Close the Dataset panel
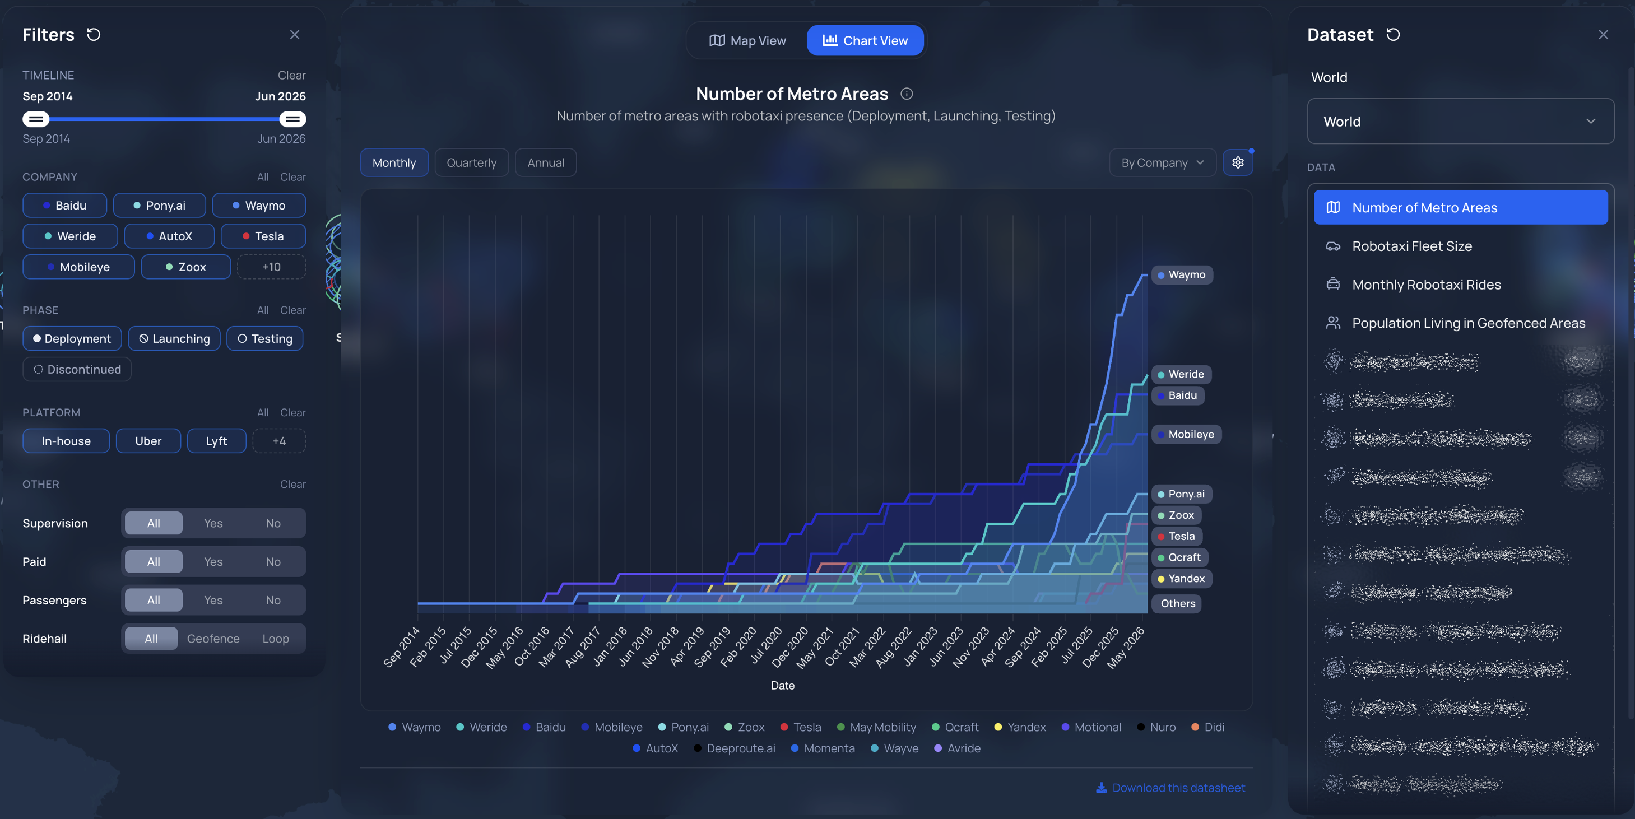The width and height of the screenshot is (1635, 819). tap(1603, 34)
